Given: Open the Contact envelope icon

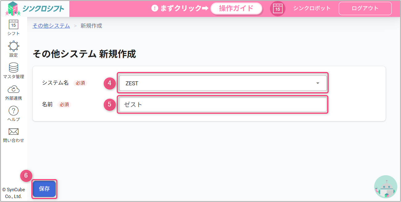Looking at the screenshot, I should 13,132.
